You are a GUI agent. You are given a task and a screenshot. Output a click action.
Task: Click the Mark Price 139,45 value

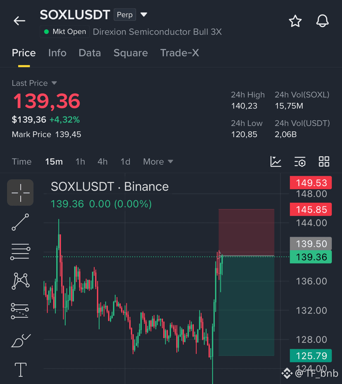point(68,135)
